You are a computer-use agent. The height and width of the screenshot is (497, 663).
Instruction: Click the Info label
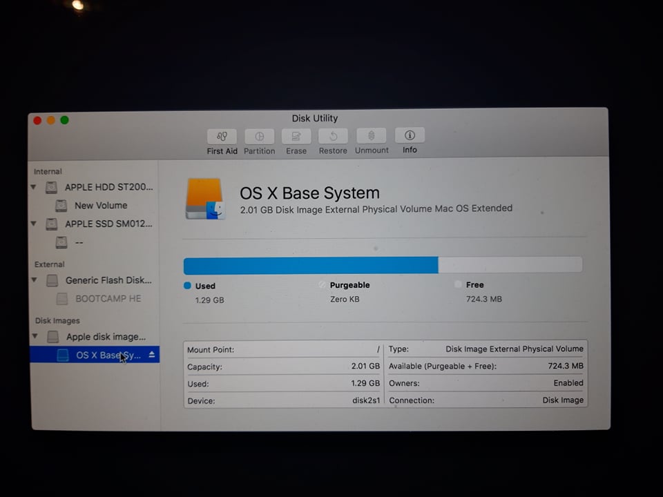click(x=410, y=150)
